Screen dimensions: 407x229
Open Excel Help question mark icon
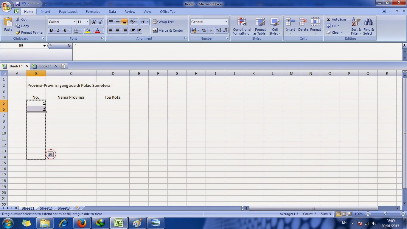point(384,11)
